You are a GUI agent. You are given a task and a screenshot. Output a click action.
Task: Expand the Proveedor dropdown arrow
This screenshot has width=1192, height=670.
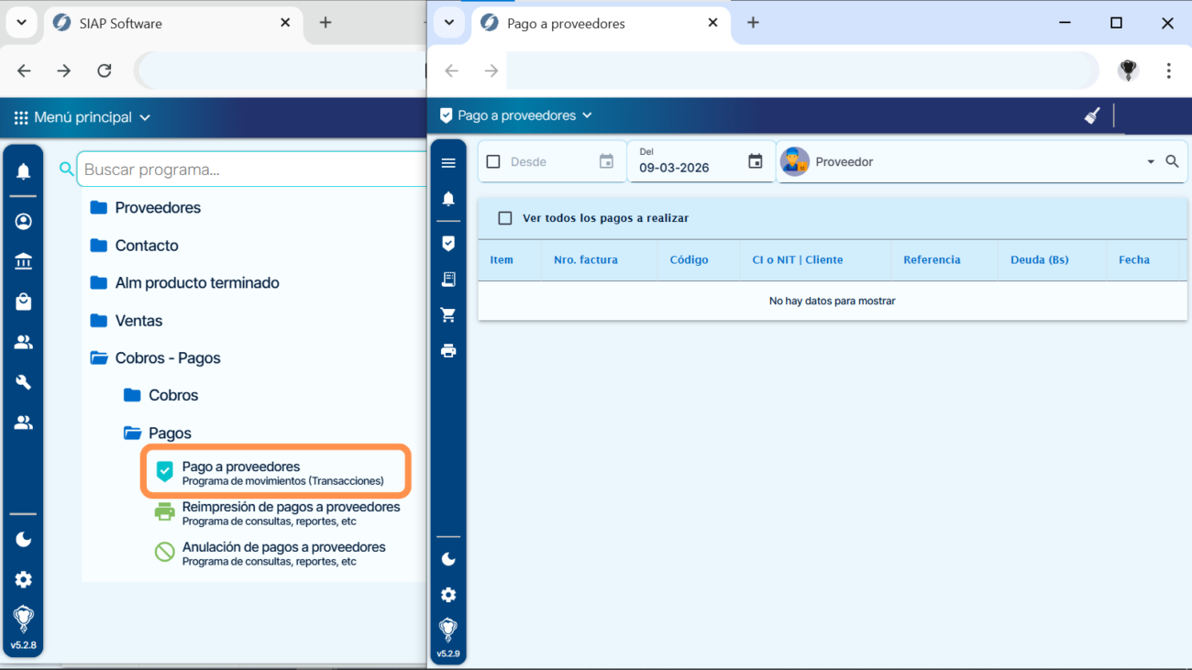pyautogui.click(x=1151, y=162)
